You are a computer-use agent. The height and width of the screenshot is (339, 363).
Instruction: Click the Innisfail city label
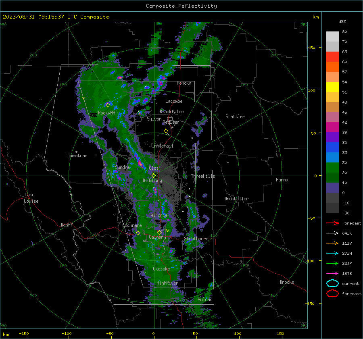click(x=163, y=146)
